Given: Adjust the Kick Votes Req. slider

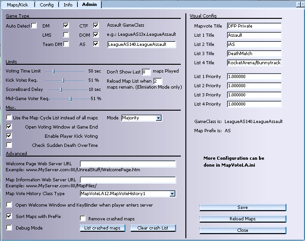Looking at the screenshot, I should point(63,80).
